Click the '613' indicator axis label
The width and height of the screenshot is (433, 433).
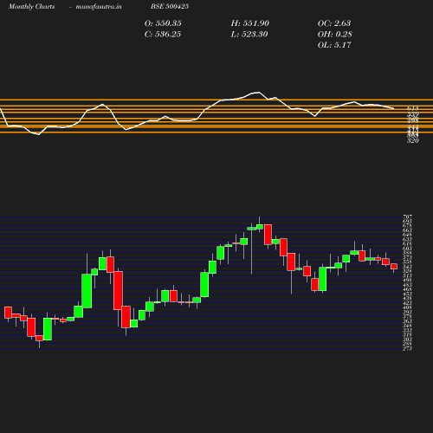(x=413, y=108)
